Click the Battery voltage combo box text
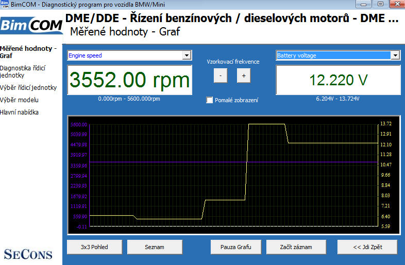The height and width of the screenshot is (265, 405). [x=296, y=55]
